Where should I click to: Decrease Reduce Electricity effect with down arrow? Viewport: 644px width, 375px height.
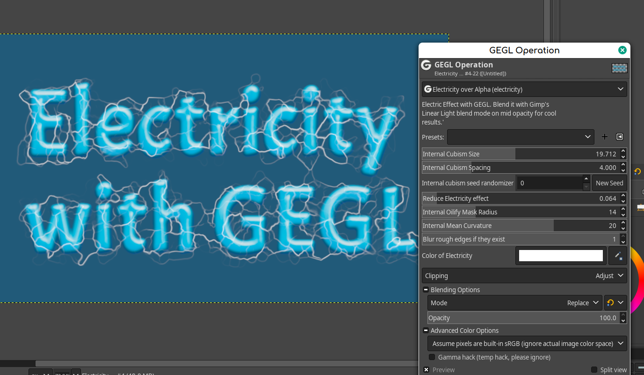pyautogui.click(x=623, y=201)
